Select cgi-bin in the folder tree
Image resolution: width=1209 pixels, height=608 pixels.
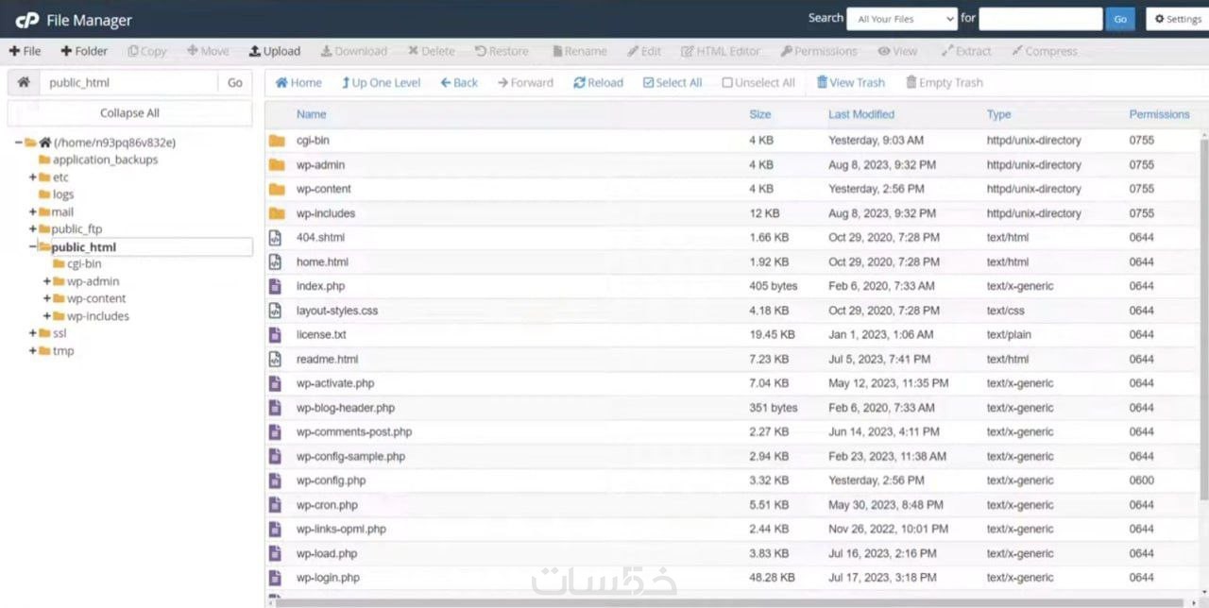pos(84,264)
